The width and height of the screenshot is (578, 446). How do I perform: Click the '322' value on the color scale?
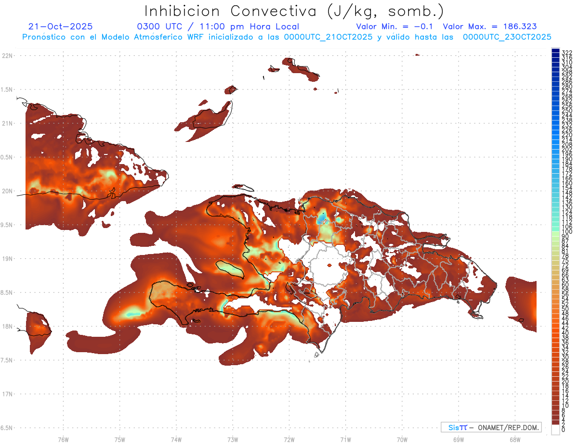pos(567,52)
